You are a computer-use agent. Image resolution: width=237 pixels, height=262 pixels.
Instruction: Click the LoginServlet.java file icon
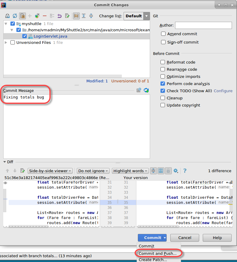pos(30,36)
